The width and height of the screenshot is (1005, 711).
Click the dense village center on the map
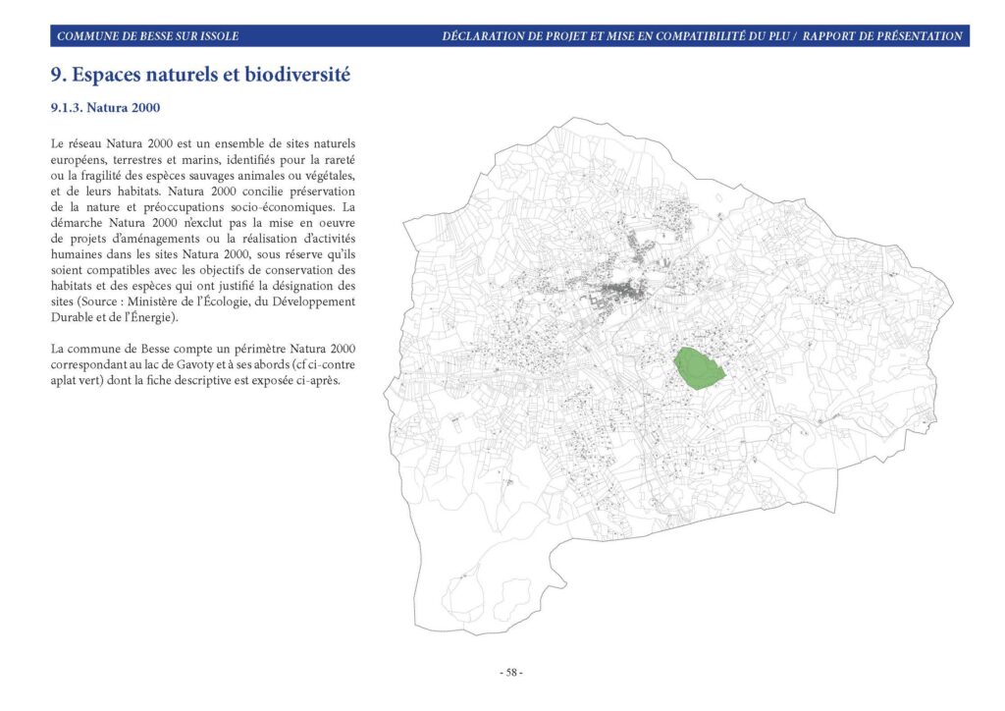(620, 293)
